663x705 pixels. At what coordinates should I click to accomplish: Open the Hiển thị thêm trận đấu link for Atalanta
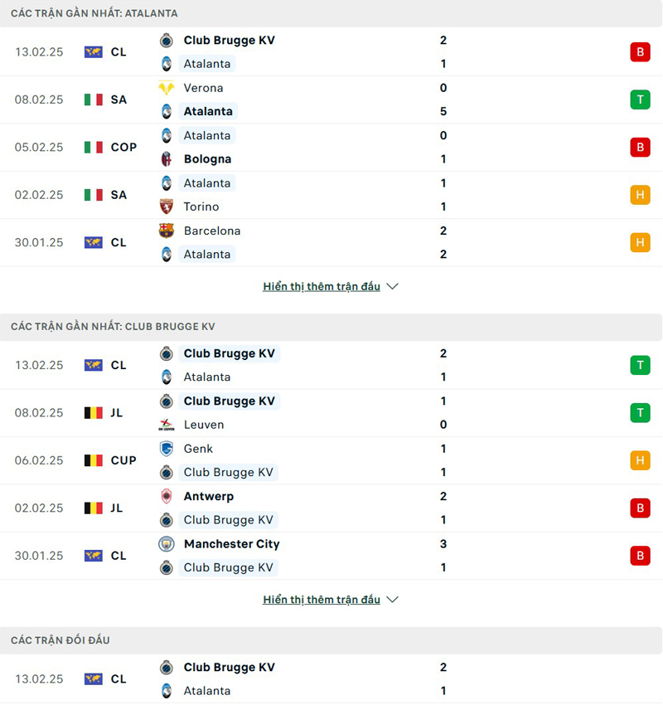click(322, 286)
